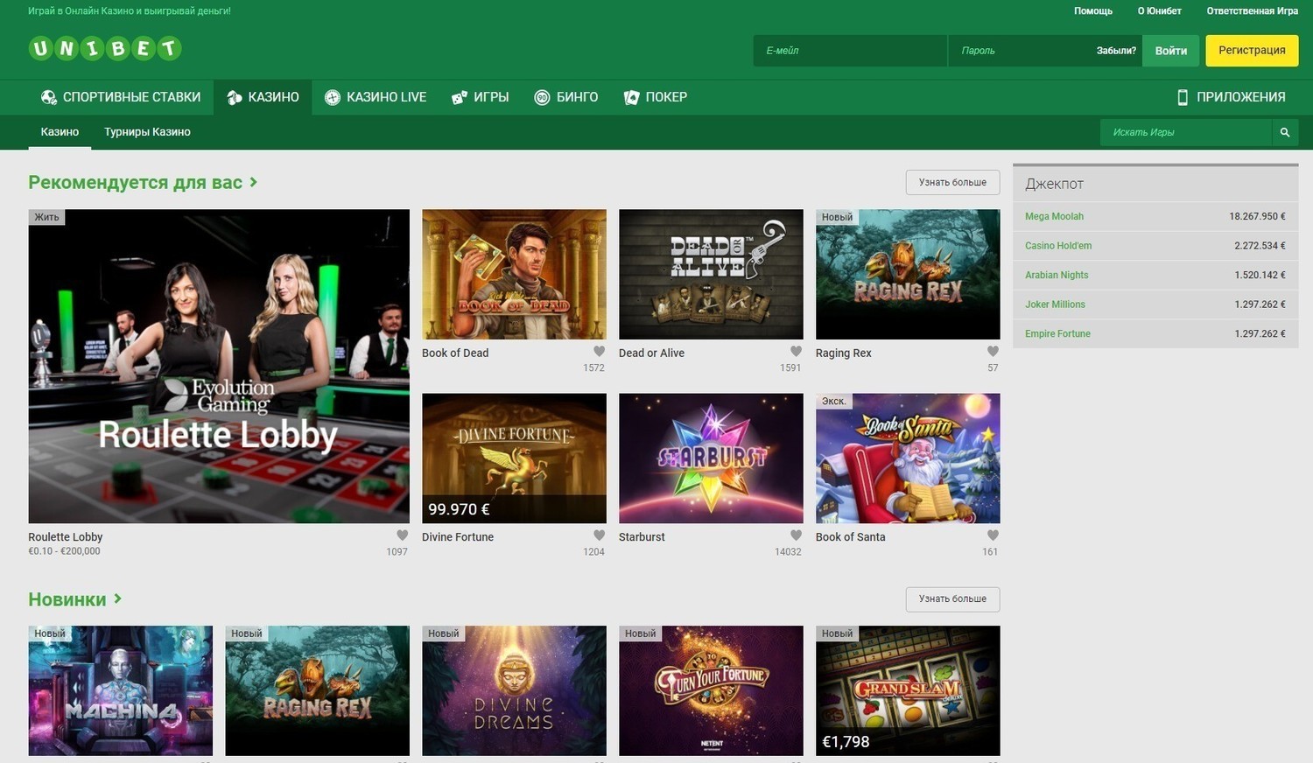1313x763 pixels.
Task: Toggle the heart for Starburst
Action: click(796, 534)
